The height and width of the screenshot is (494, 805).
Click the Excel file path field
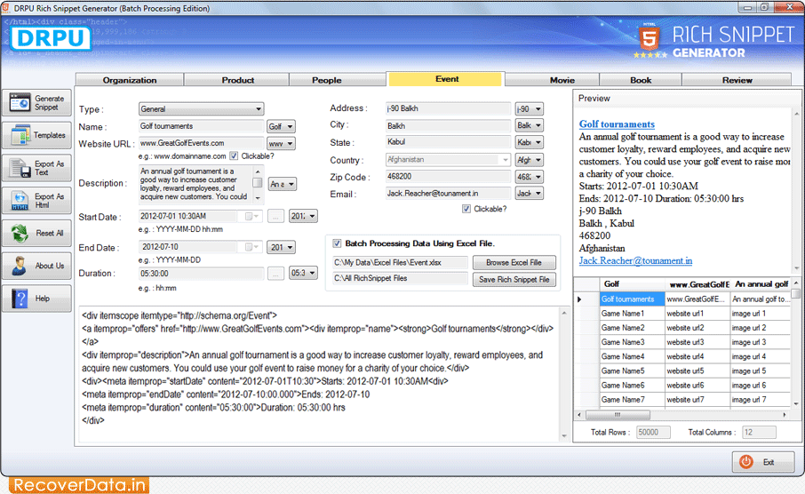(x=400, y=262)
